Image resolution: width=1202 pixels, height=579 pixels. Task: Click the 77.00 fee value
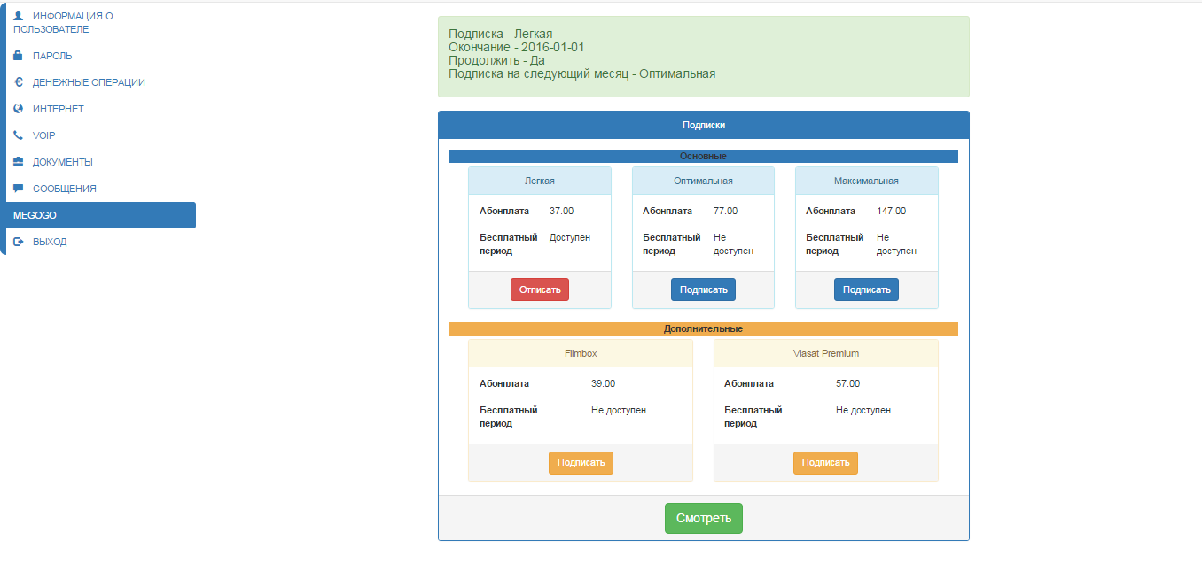[x=725, y=211]
